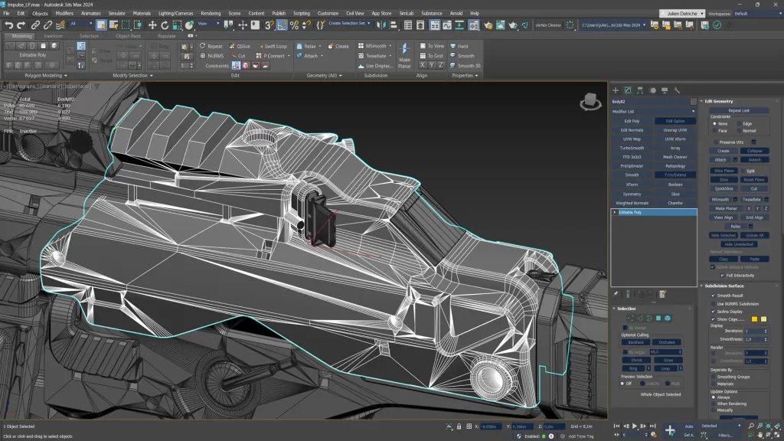Screen dimensions: 784x441
Task: Collapse the Subdivision Surface rollout
Action: click(x=724, y=286)
